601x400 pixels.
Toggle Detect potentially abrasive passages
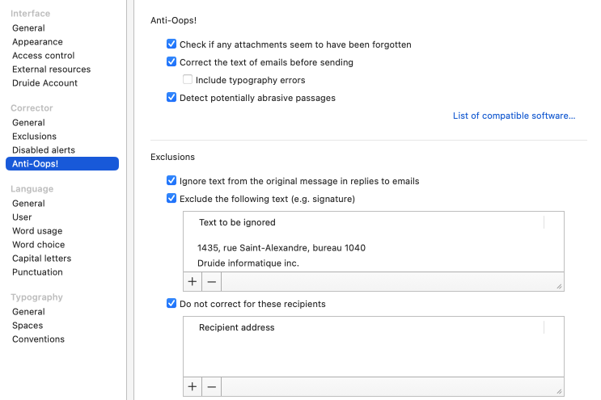(x=171, y=98)
